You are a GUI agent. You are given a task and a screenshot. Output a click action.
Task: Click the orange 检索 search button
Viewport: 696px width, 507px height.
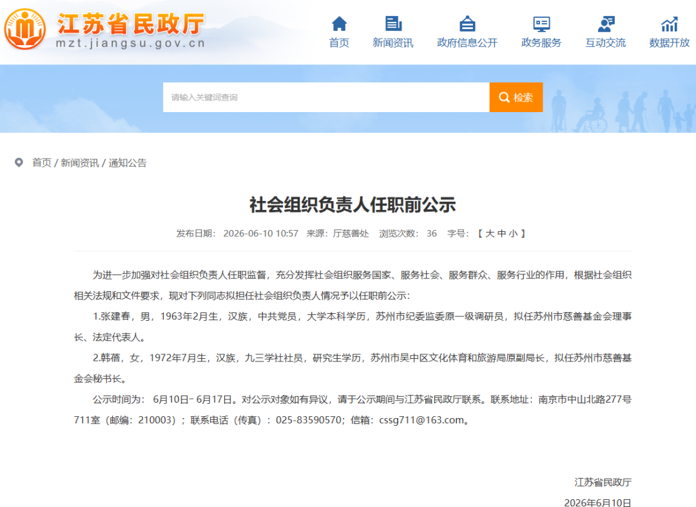point(516,97)
